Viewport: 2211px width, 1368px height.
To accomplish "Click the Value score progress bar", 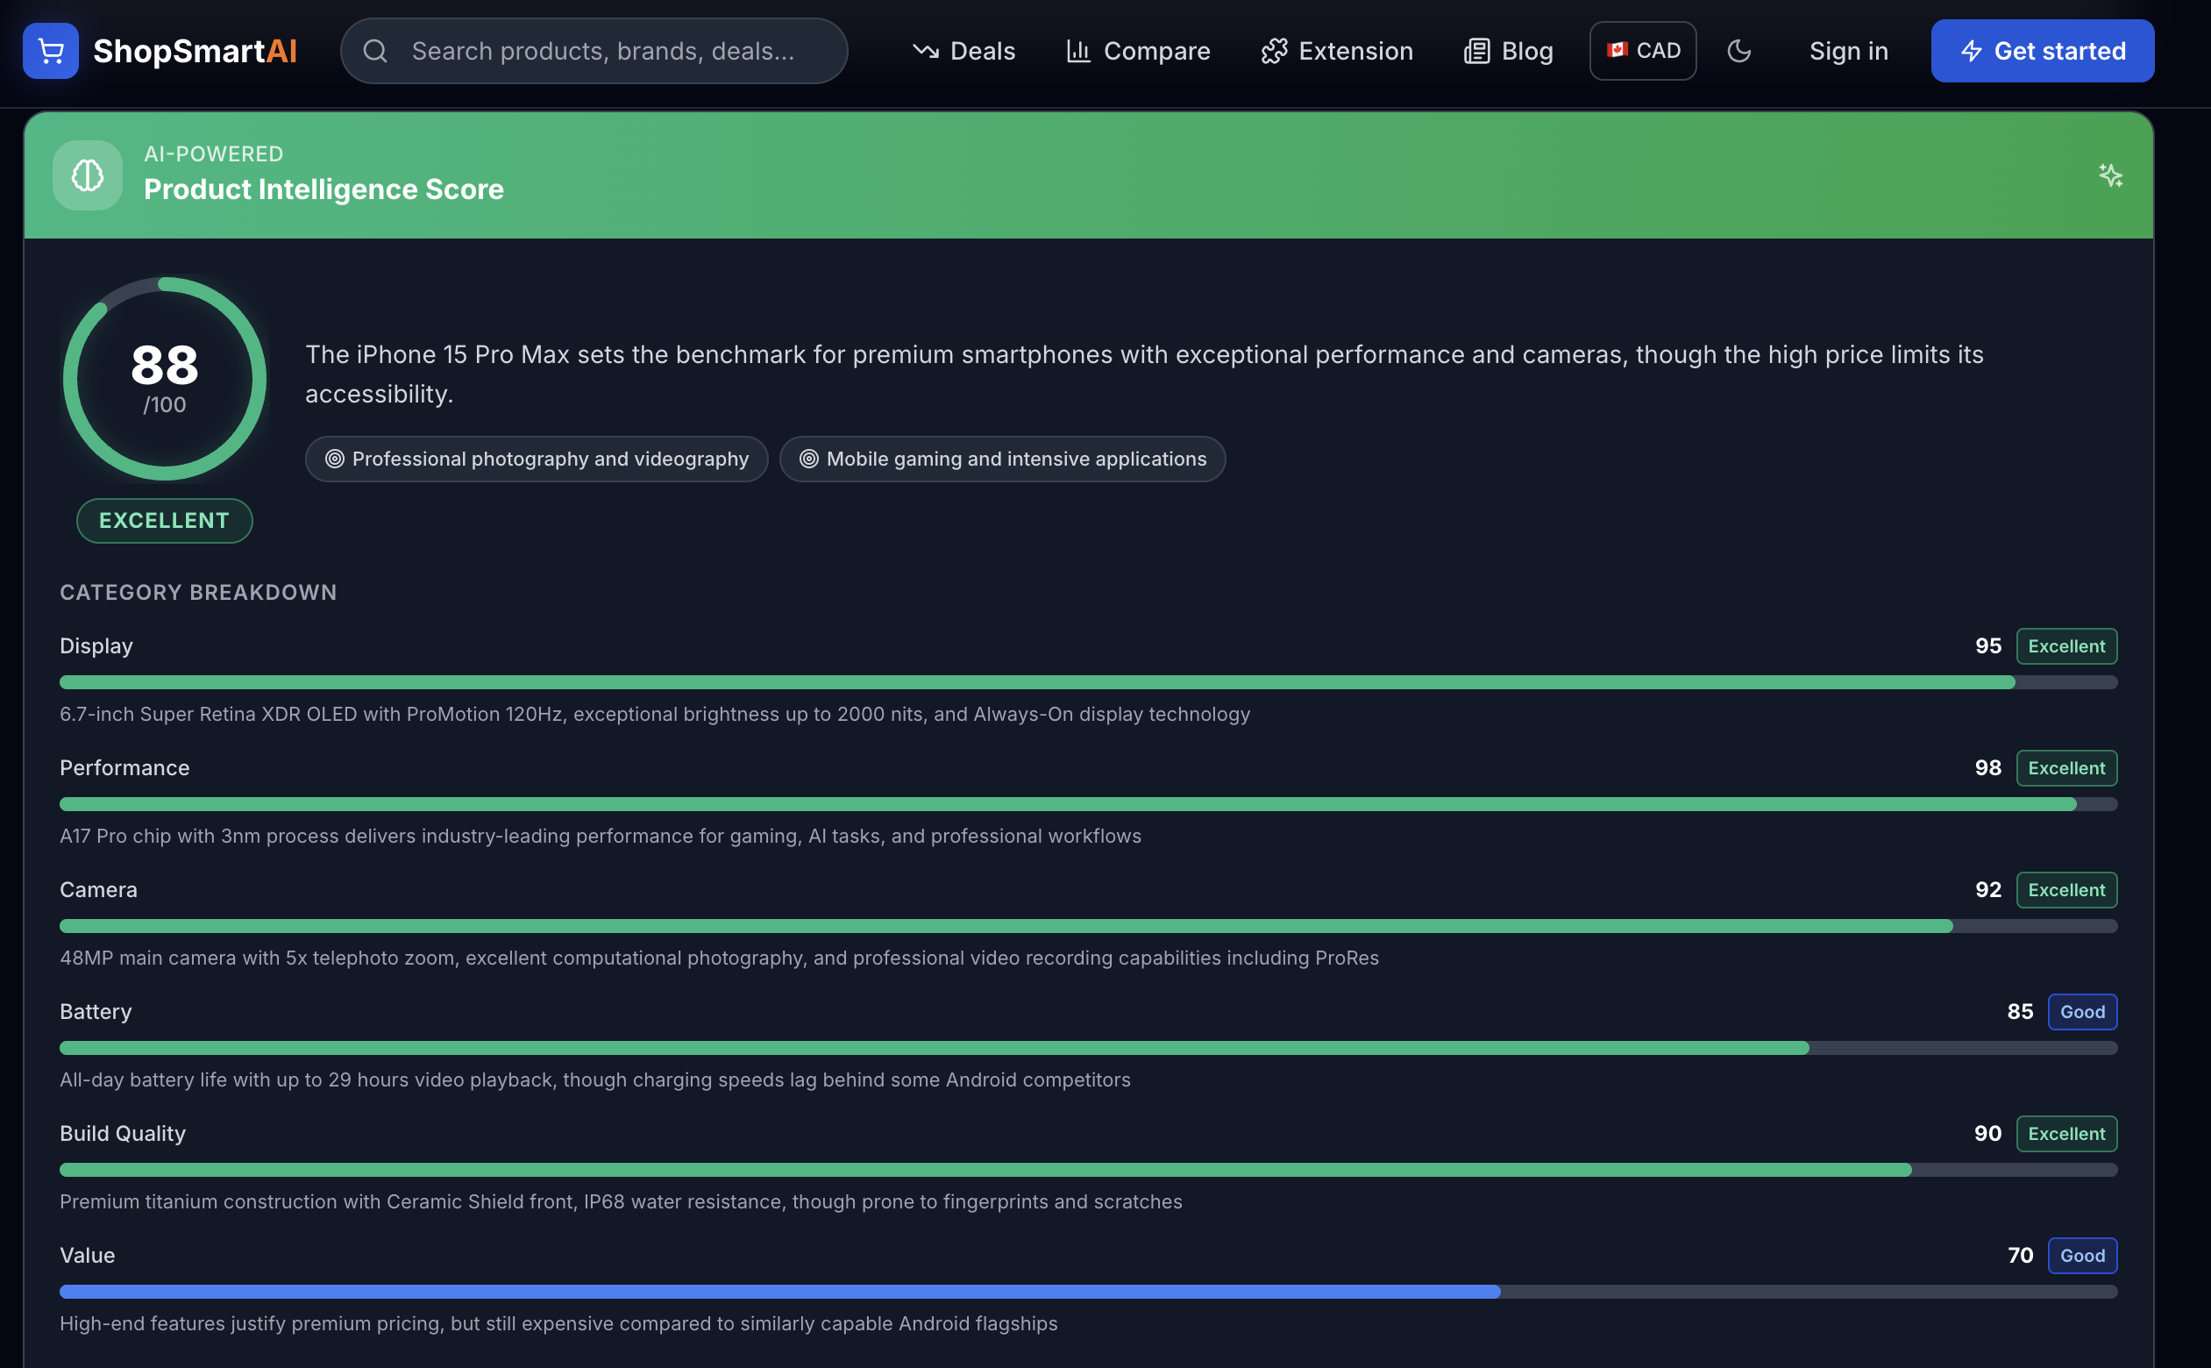I will [x=1088, y=1291].
